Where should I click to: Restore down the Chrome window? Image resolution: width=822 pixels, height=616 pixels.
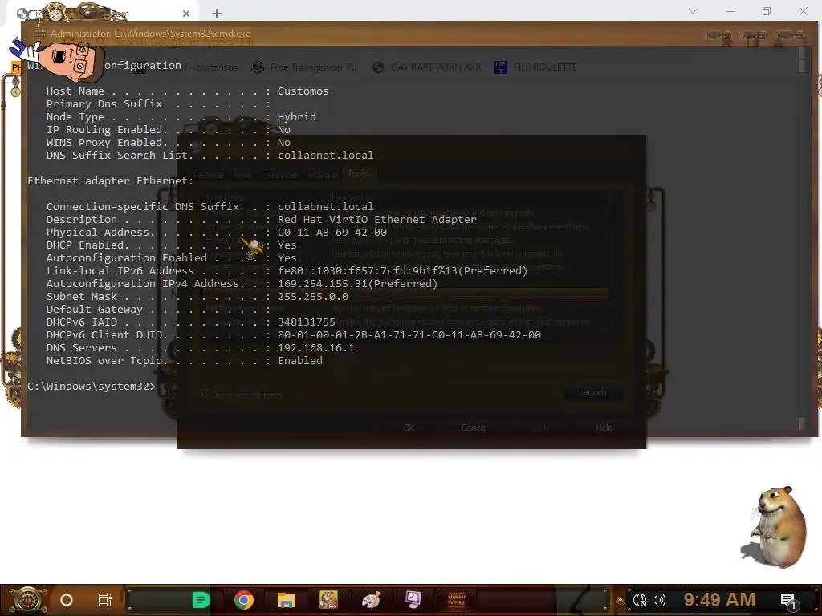[767, 11]
